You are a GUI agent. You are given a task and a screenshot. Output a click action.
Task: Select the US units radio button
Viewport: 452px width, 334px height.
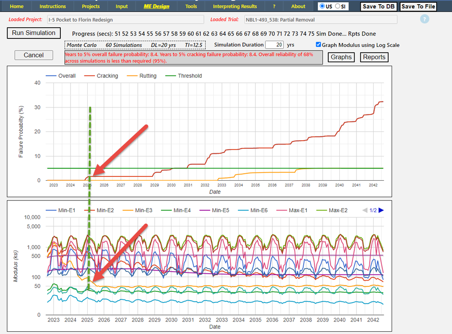coord(323,6)
